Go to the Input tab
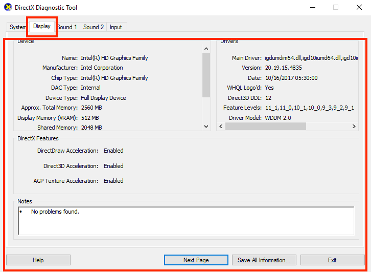The height and width of the screenshot is (272, 371). click(115, 27)
